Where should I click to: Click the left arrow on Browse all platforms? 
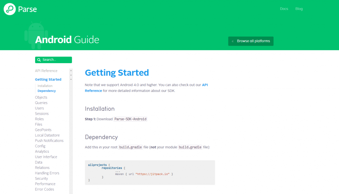(x=233, y=41)
